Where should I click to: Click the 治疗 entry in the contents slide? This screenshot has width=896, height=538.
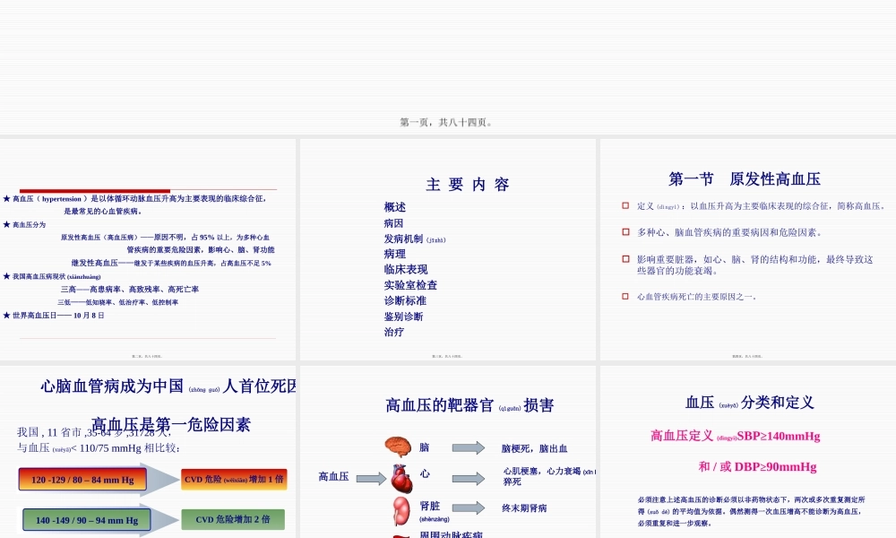[394, 333]
